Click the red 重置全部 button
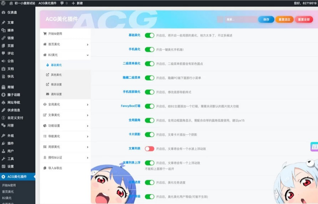 [304, 20]
